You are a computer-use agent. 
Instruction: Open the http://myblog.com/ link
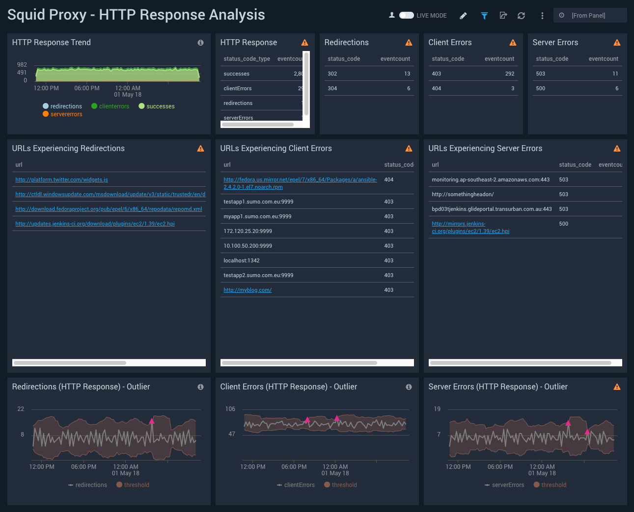click(248, 290)
